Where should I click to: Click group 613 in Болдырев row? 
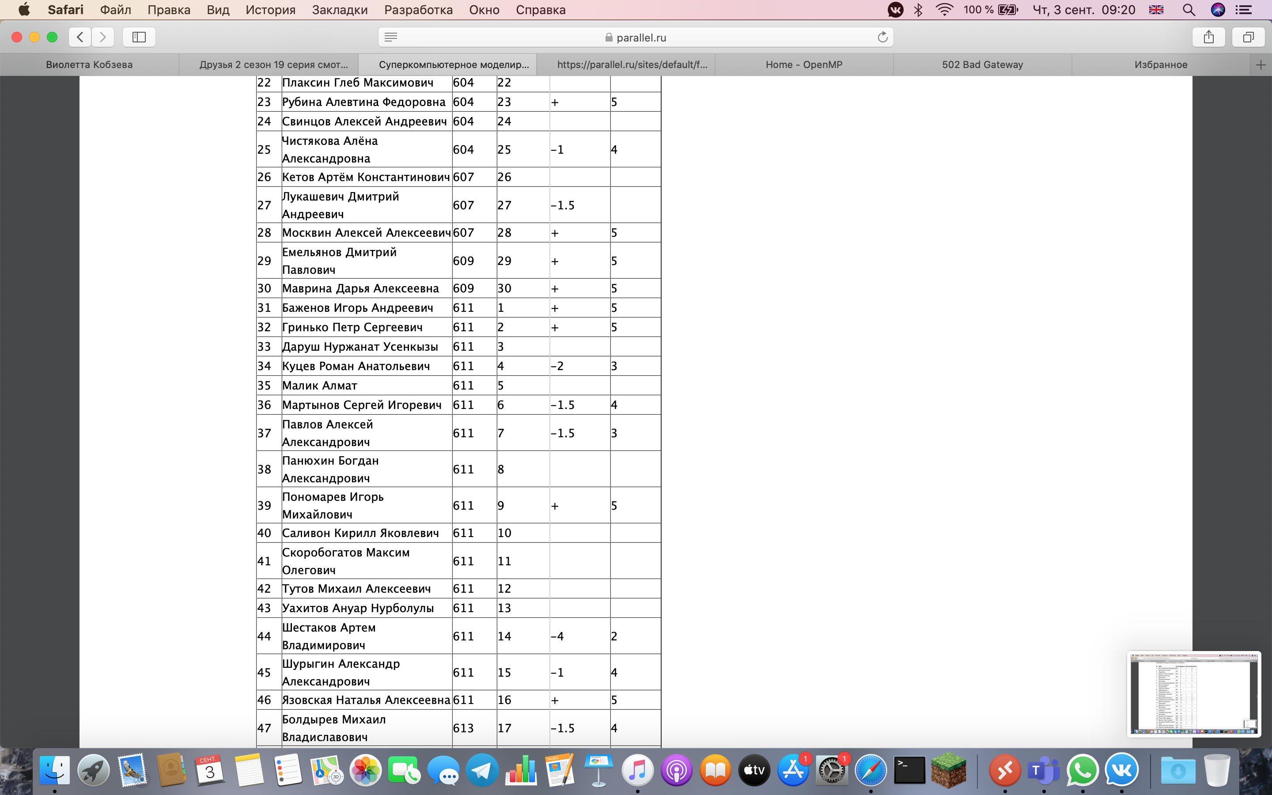pos(463,728)
